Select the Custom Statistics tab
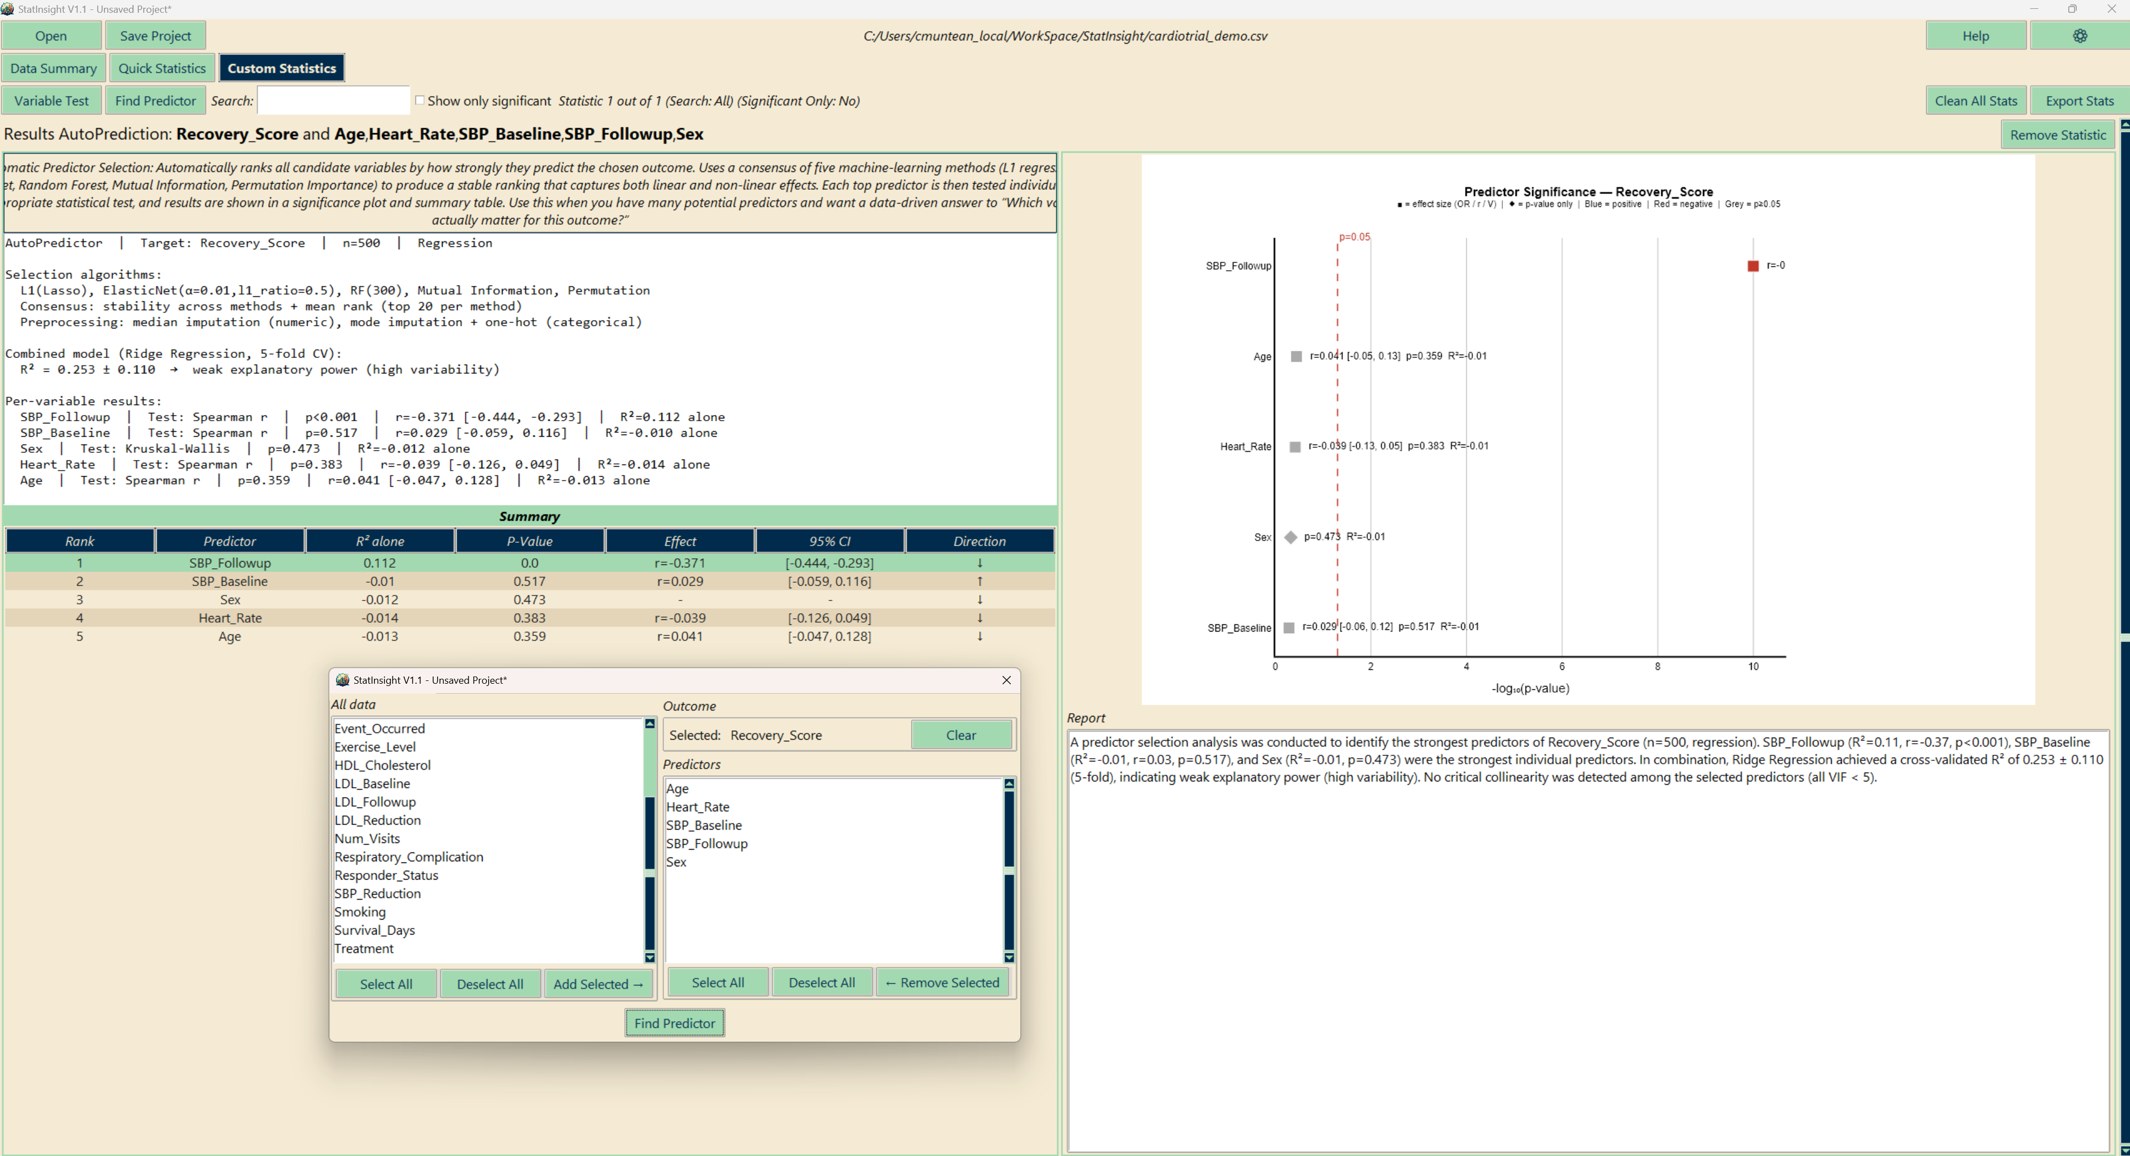 click(282, 68)
